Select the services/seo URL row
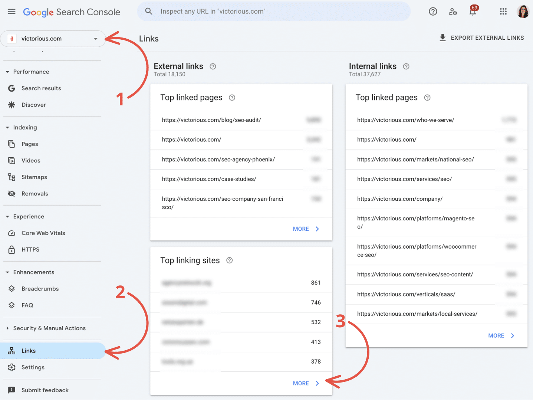The image size is (533, 400). 437,179
